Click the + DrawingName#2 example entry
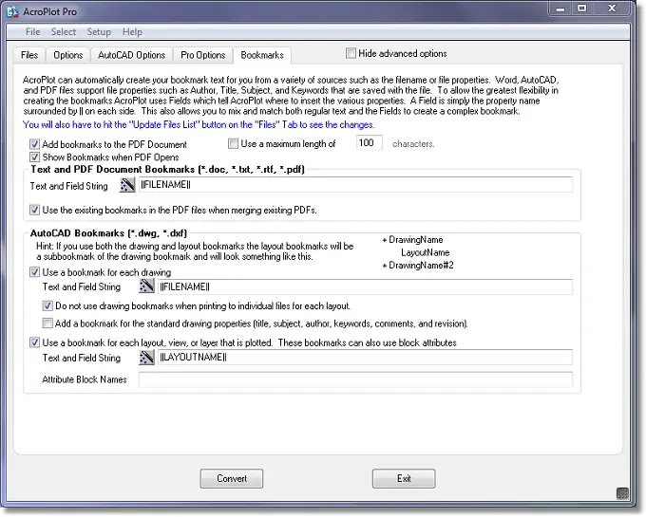This screenshot has height=517, width=646. 418,266
